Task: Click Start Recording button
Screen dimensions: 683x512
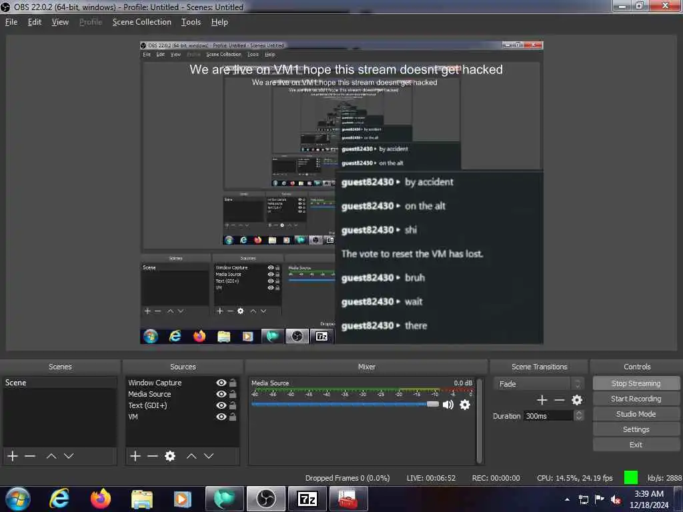Action: pos(636,399)
